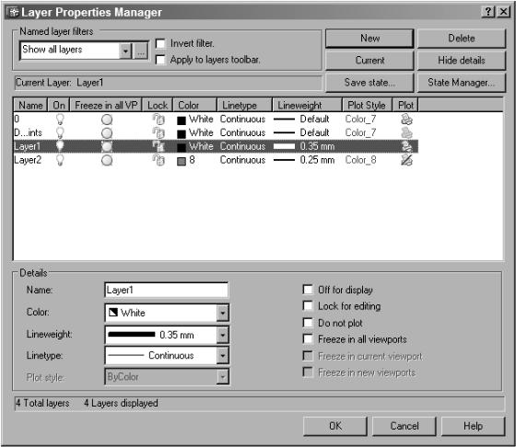This screenshot has height=447, width=516.
Task: Open the Linetype dropdown in Details
Action: click(x=223, y=355)
